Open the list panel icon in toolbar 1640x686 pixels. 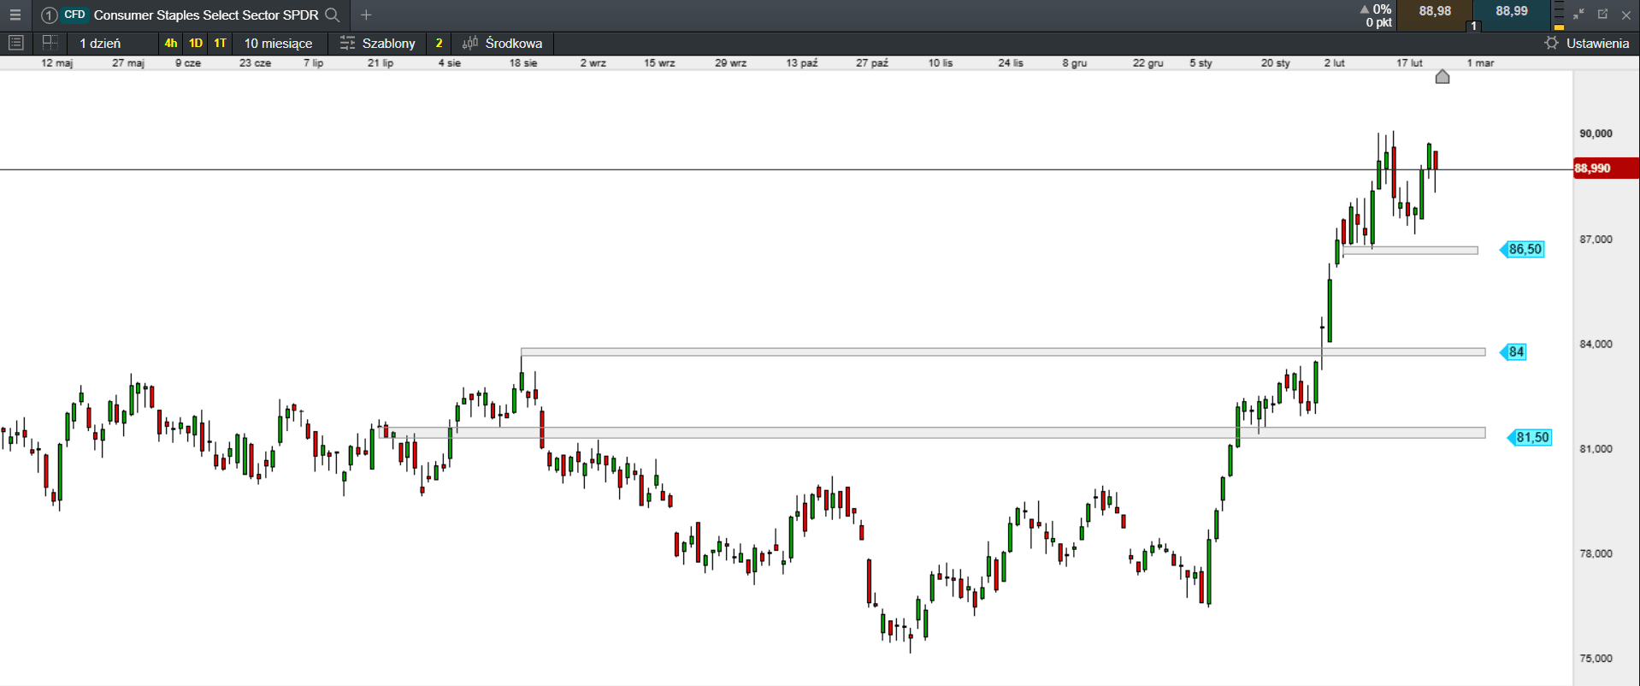[15, 43]
